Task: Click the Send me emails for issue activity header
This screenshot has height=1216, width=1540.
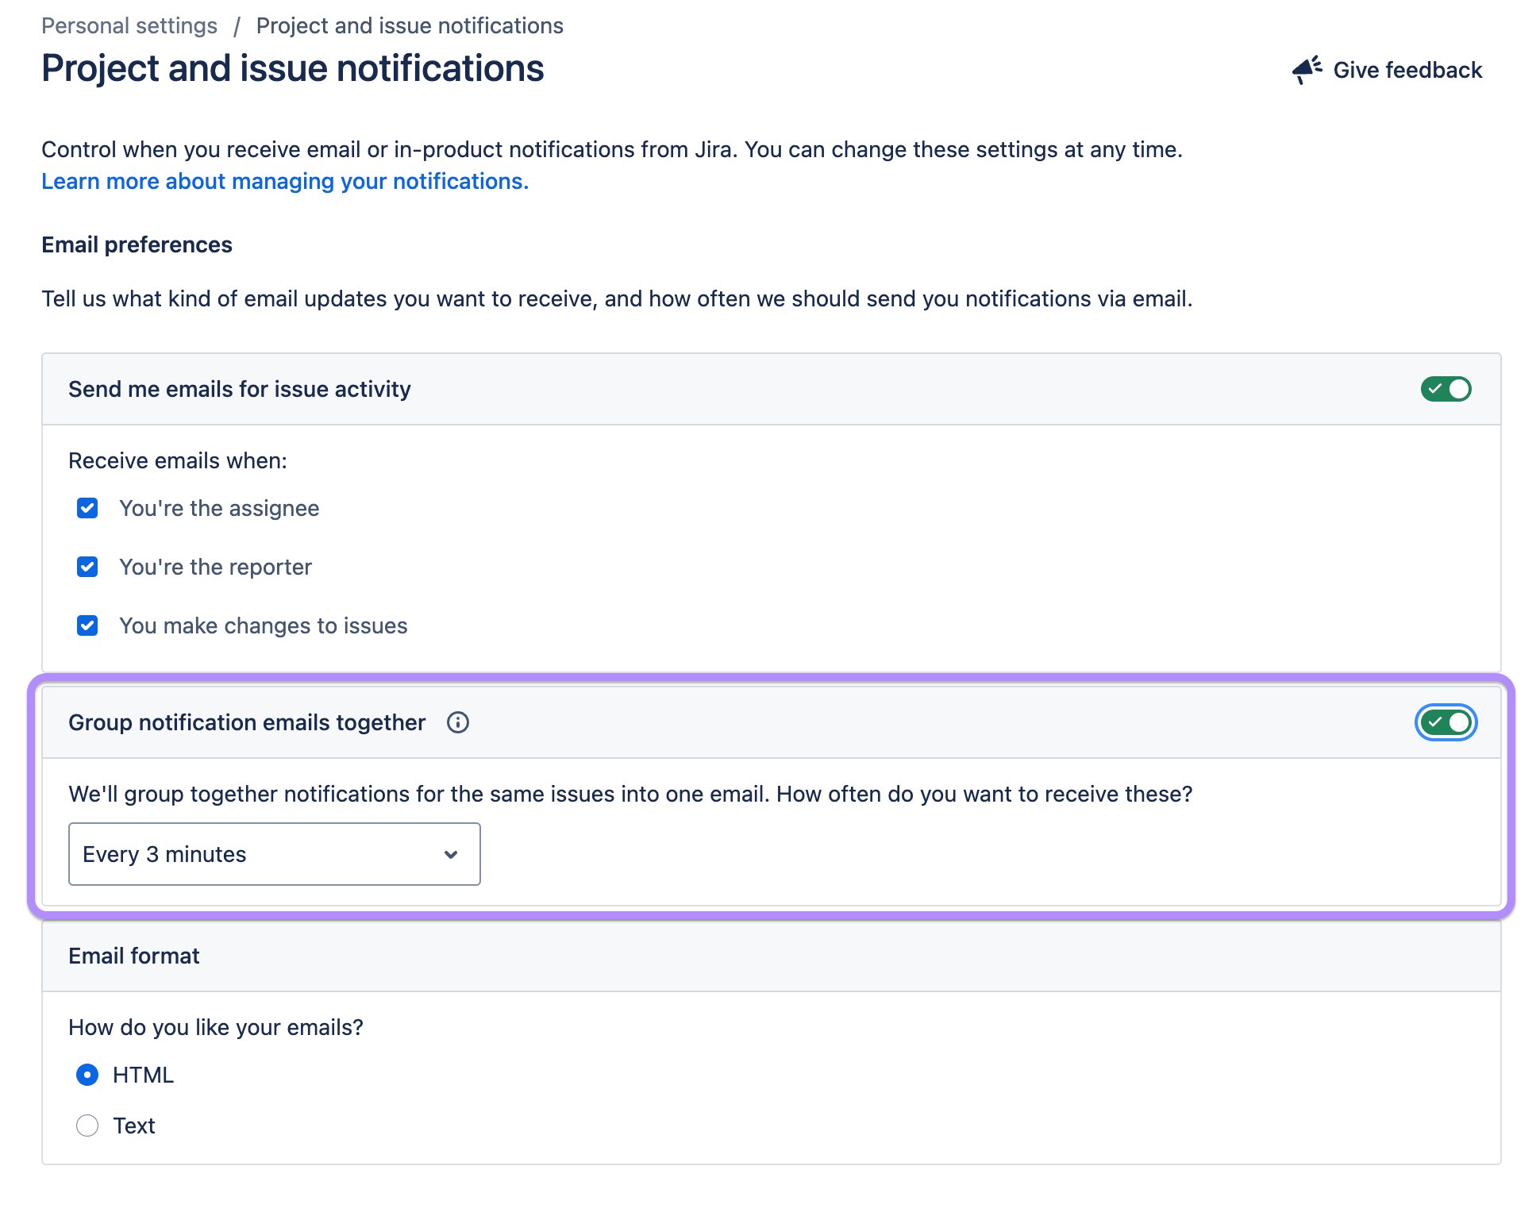Action: [239, 389]
